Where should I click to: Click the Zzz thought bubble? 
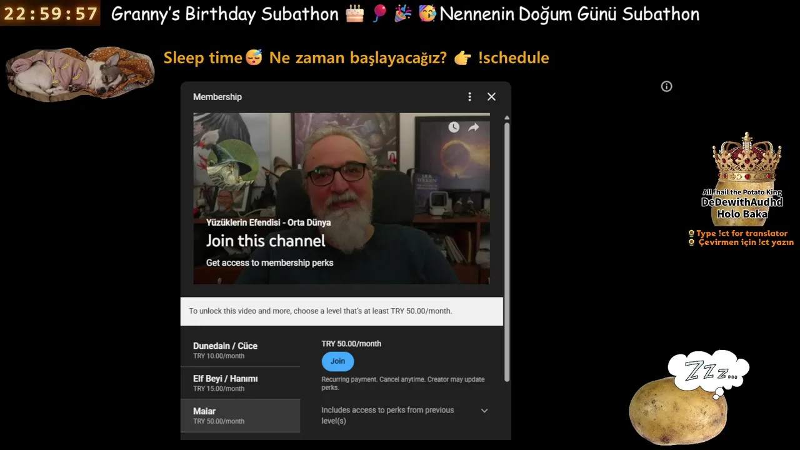point(708,372)
